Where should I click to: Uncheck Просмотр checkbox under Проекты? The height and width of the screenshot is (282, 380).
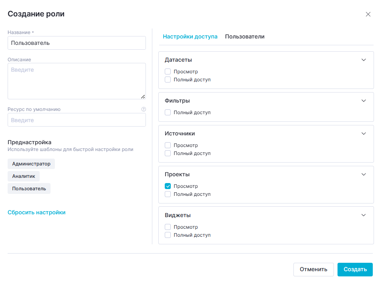(x=168, y=186)
